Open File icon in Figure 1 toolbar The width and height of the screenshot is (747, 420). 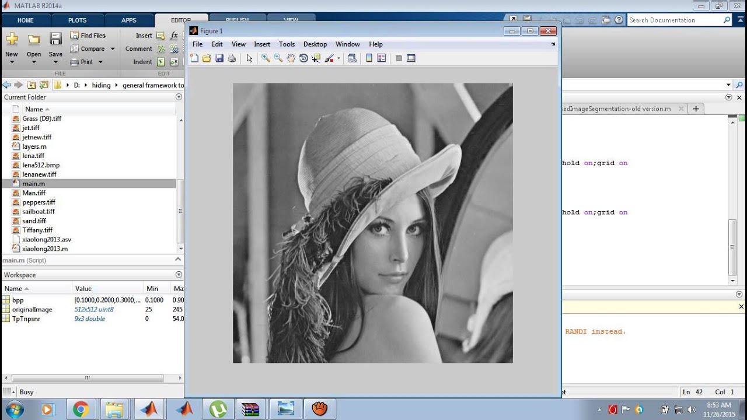pos(207,58)
